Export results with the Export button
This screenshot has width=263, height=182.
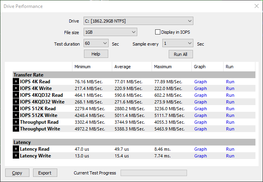pyautogui.click(x=45, y=172)
